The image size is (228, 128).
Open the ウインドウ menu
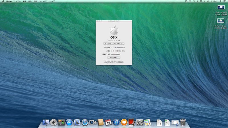tap(43, 1)
